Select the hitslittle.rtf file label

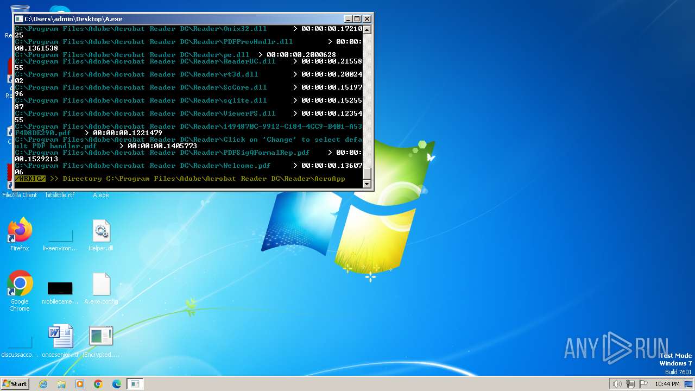60,195
